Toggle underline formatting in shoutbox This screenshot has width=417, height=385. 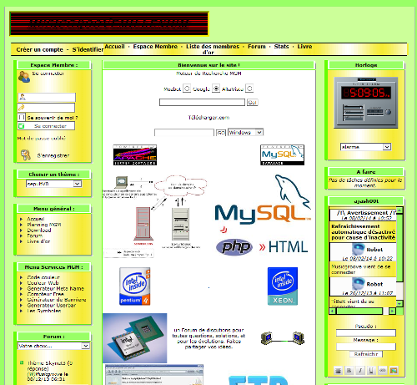click(x=371, y=371)
